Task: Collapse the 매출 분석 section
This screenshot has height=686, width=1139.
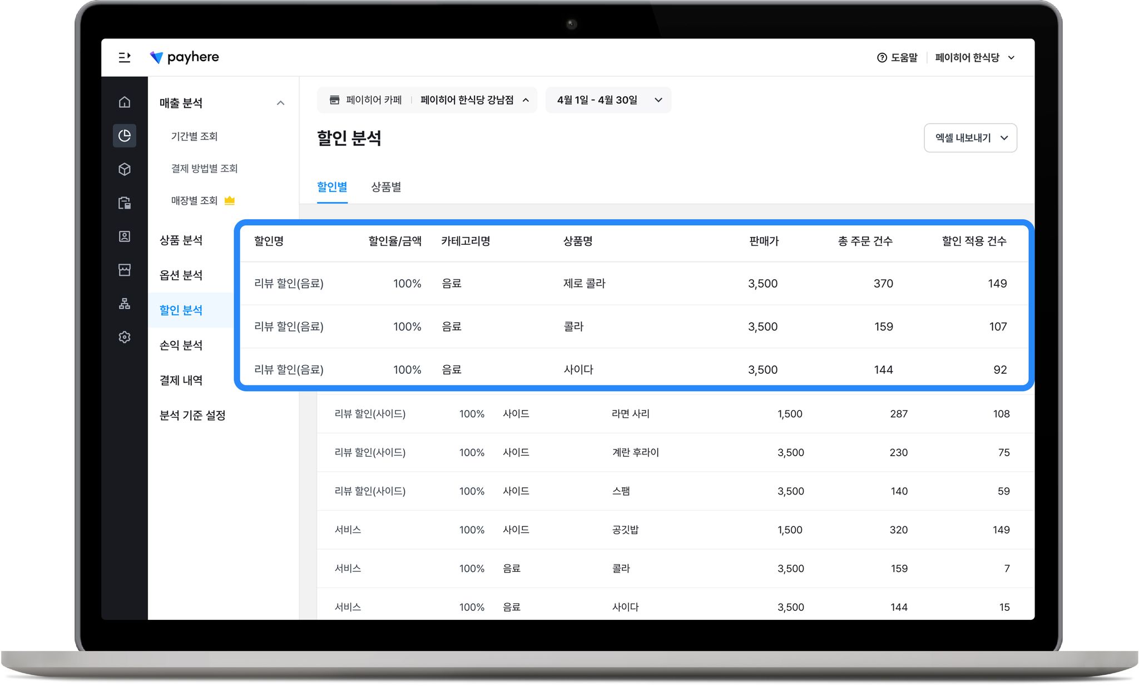Action: tap(280, 103)
